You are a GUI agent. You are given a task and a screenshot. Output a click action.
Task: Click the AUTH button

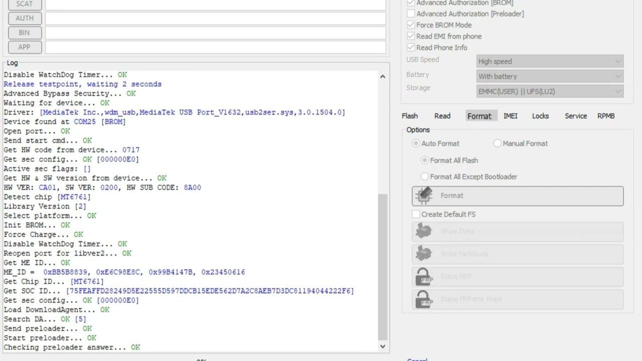25,18
